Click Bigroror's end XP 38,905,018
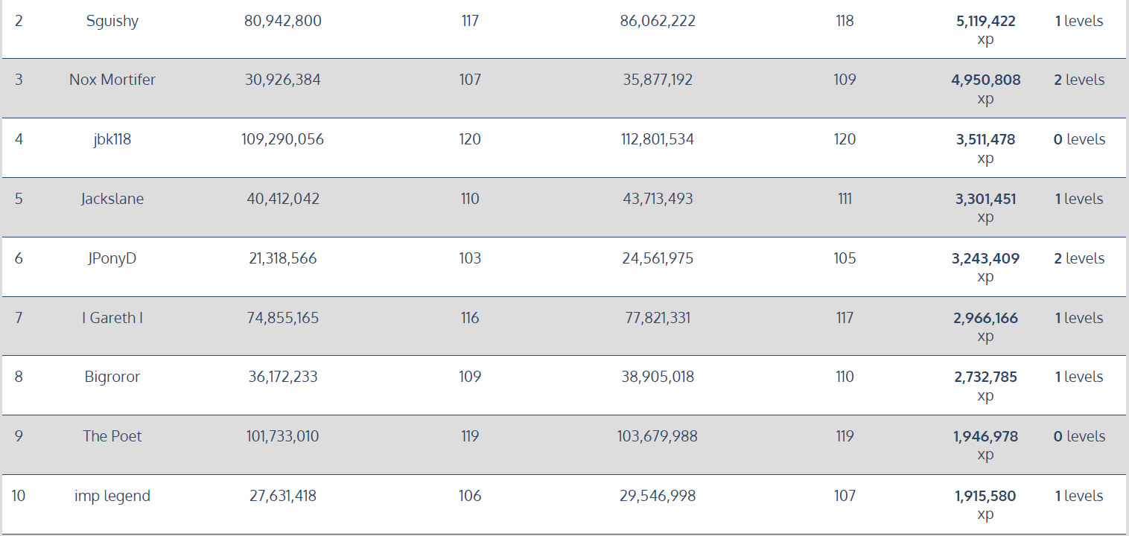This screenshot has height=536, width=1129. tap(658, 377)
